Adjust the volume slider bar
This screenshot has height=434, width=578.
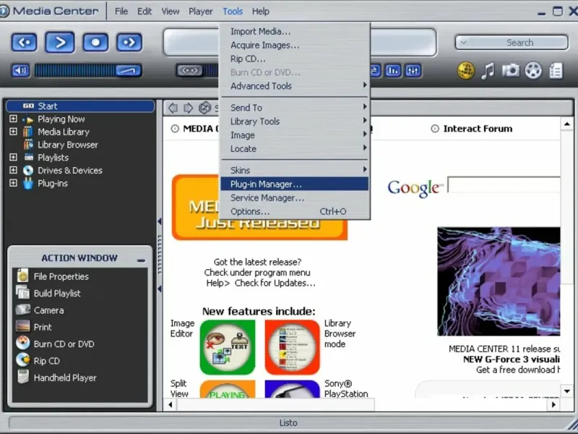point(87,70)
